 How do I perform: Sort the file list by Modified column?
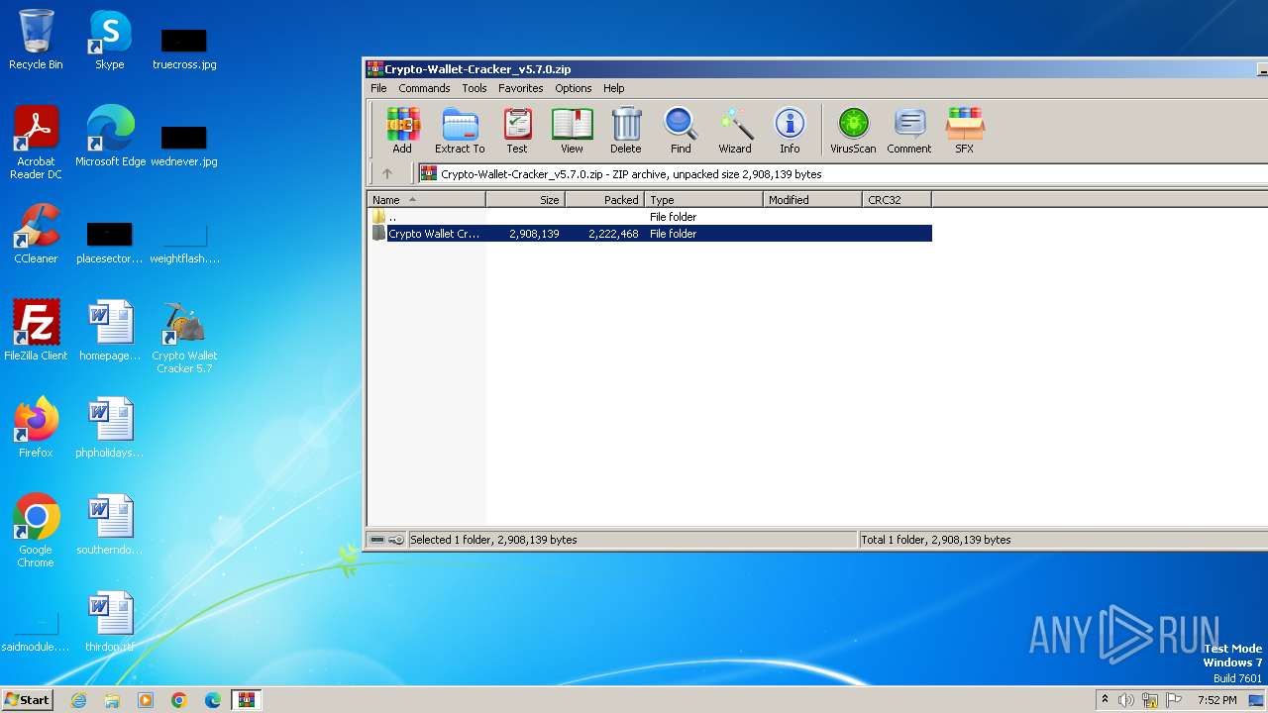pos(812,200)
